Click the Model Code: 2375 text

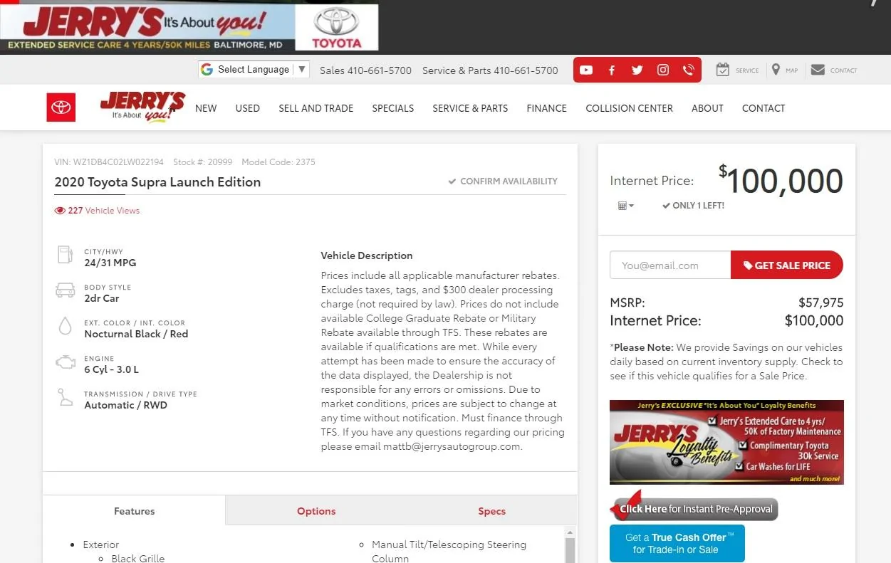278,162
